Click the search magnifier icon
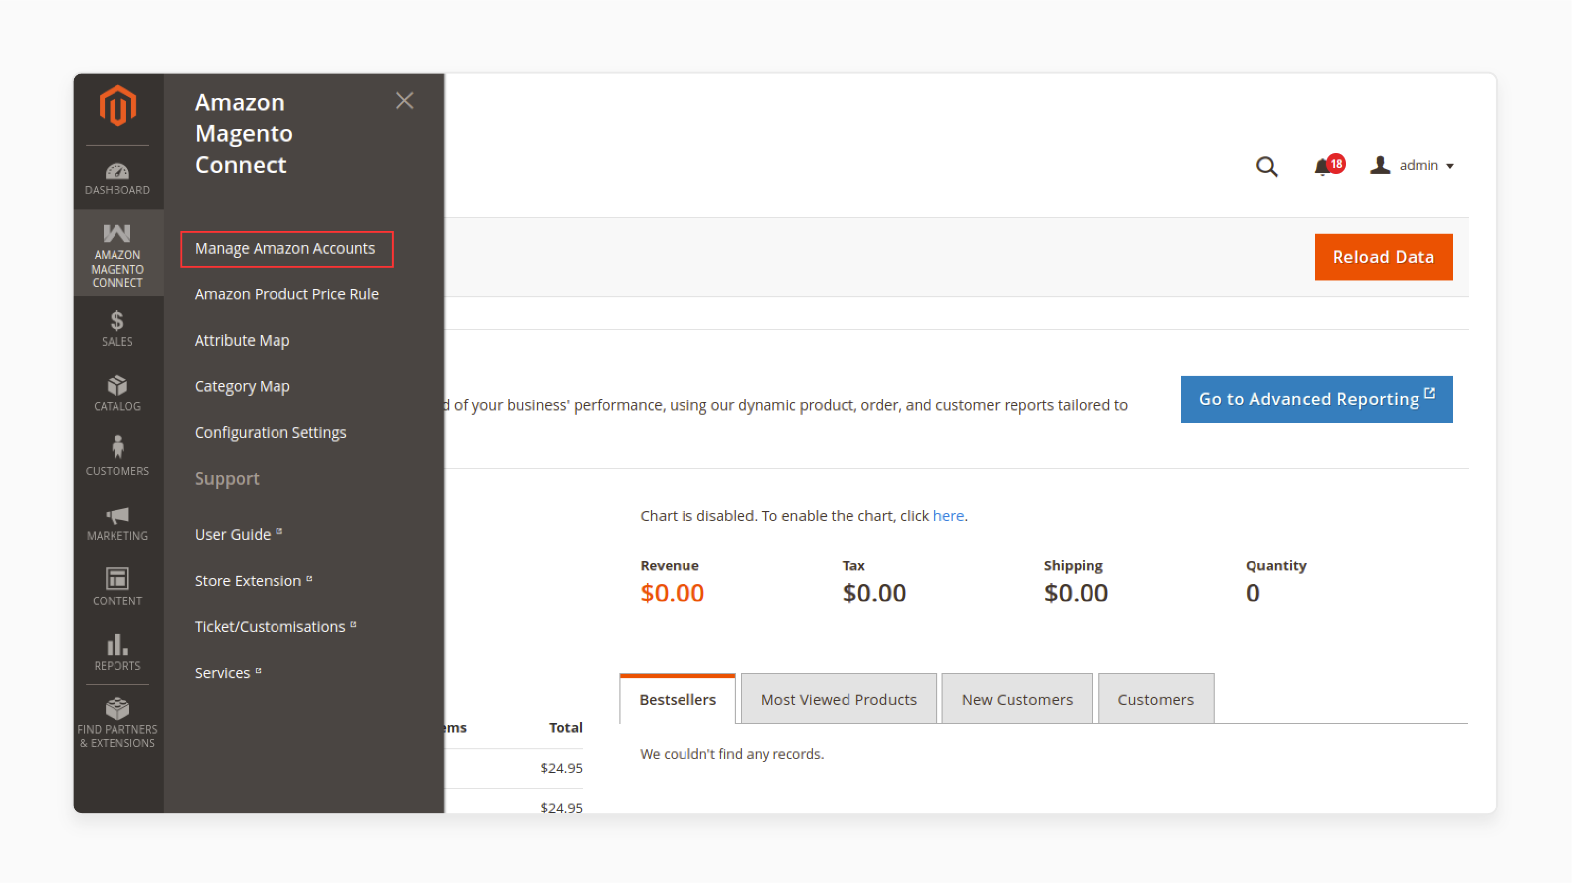The width and height of the screenshot is (1572, 883). [x=1267, y=167]
